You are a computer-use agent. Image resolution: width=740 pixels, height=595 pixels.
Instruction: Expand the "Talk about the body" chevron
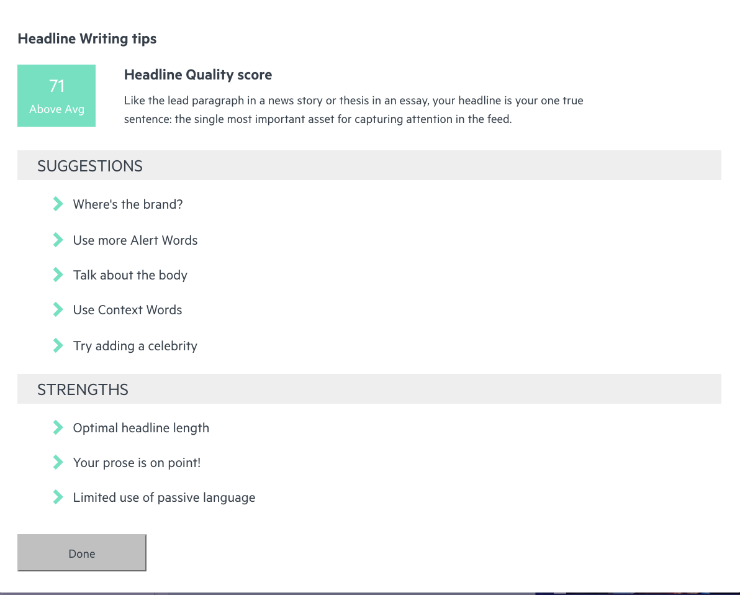pyautogui.click(x=58, y=275)
